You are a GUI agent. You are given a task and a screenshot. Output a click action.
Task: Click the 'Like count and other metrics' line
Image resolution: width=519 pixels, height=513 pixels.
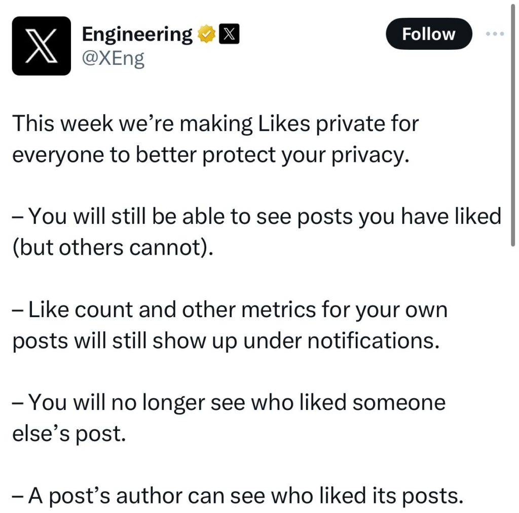[x=230, y=310]
